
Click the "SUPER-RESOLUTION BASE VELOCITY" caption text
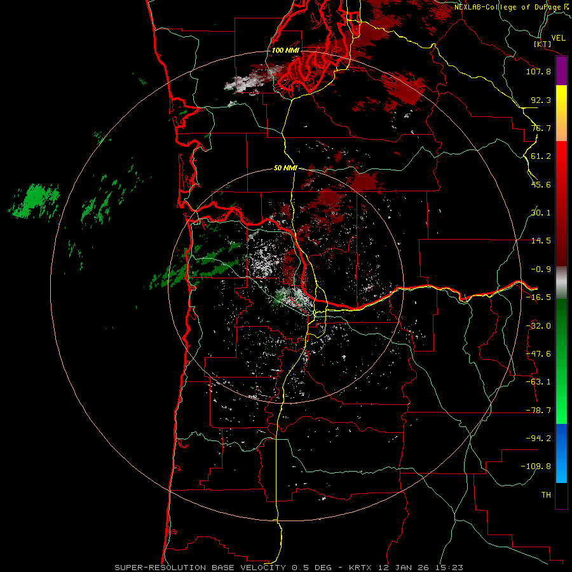[200, 568]
